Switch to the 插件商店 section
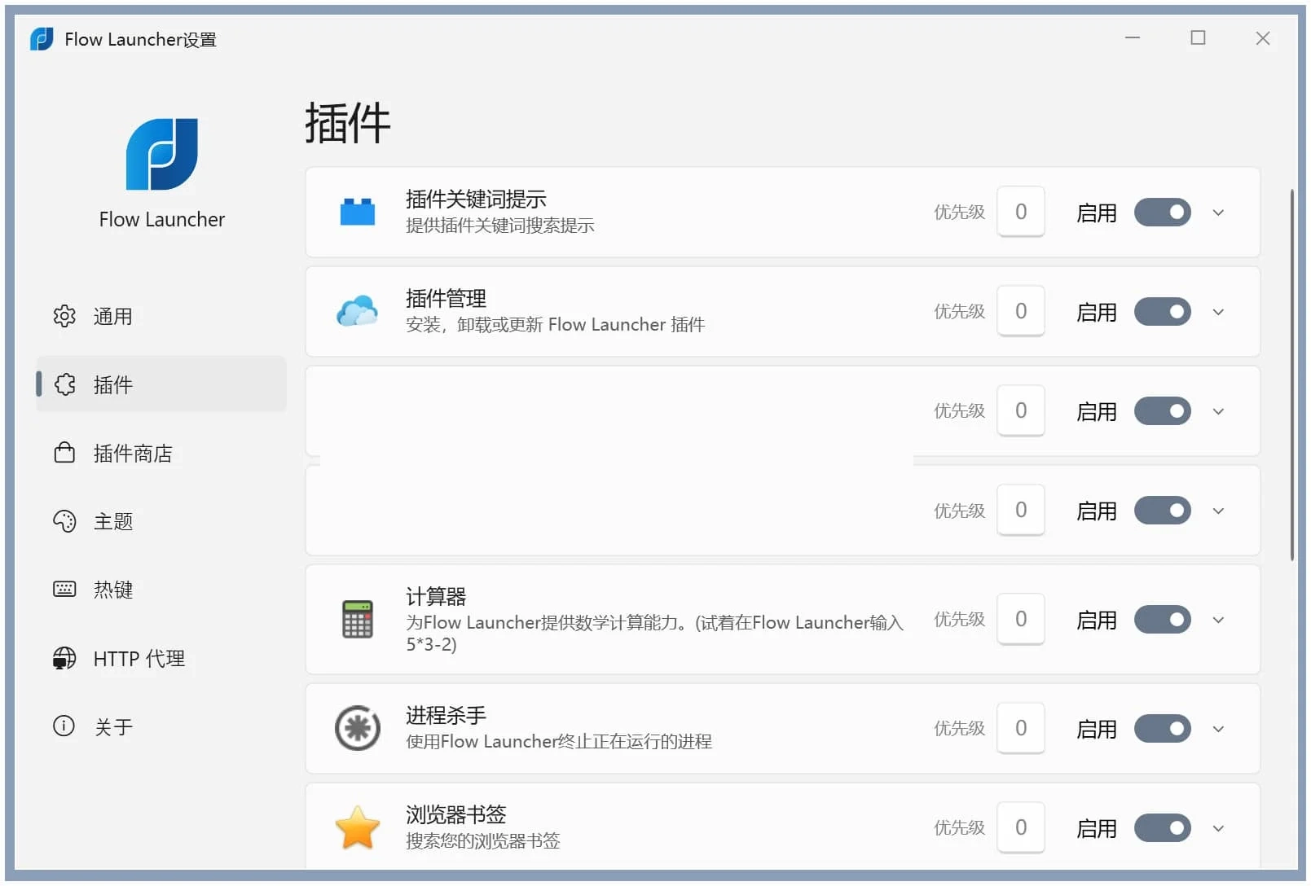1311x886 pixels. pyautogui.click(x=132, y=453)
